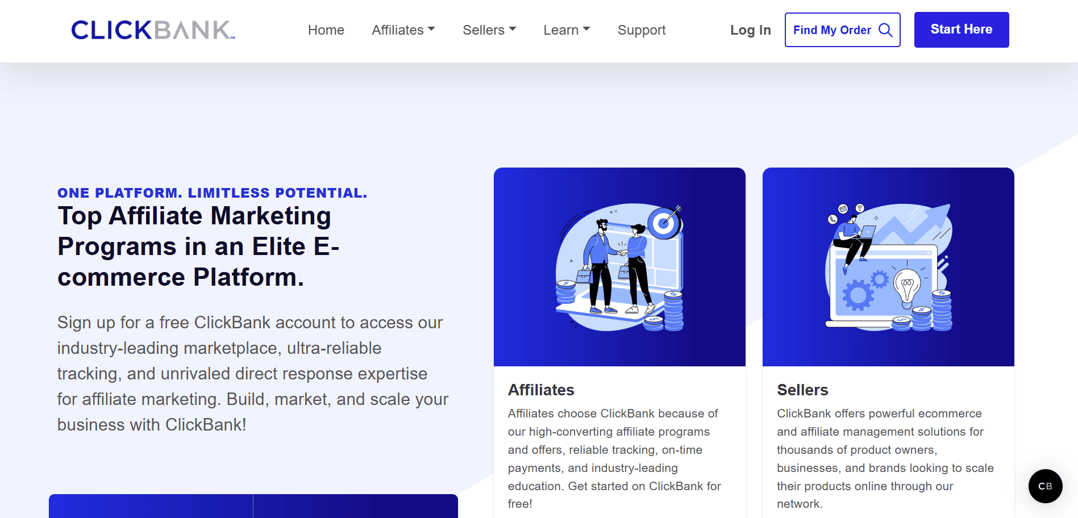1078x518 pixels.
Task: Click the Sellers laptop illustration
Action: click(x=888, y=267)
